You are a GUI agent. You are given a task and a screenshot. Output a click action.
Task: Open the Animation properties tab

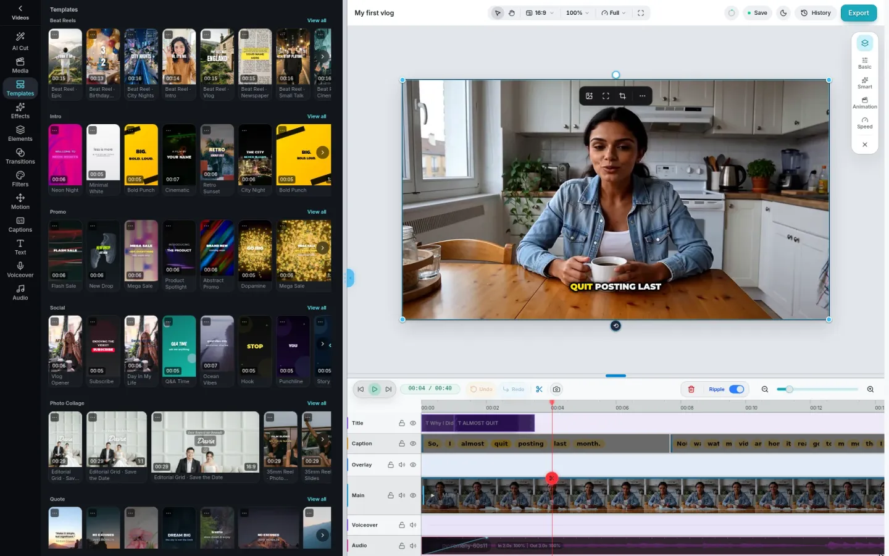865,103
